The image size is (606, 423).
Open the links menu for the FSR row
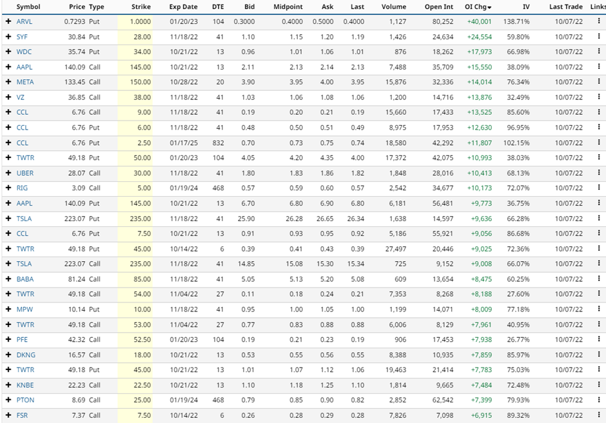(599, 415)
